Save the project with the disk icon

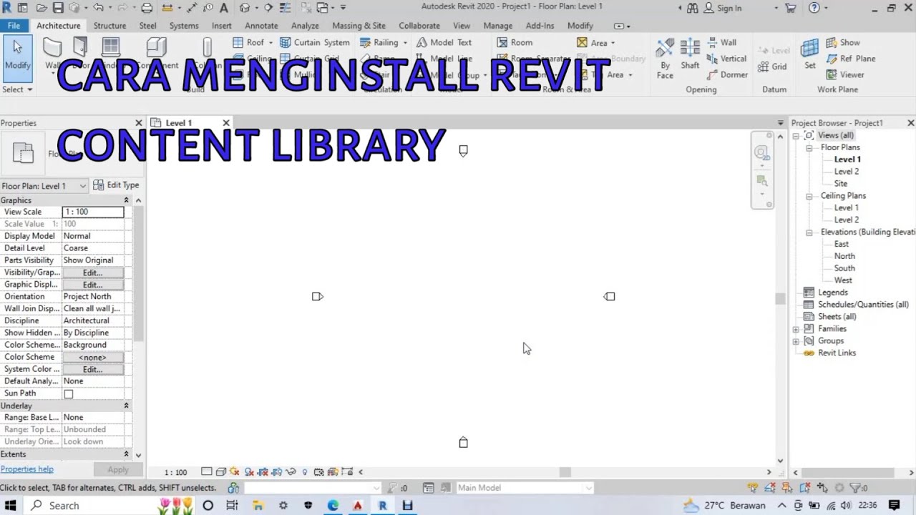(x=58, y=8)
